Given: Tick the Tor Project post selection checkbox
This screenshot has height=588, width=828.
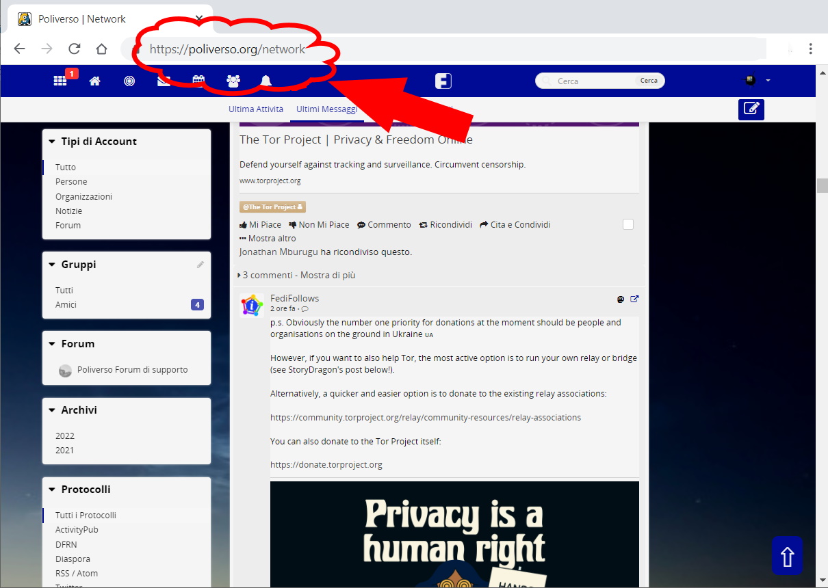Looking at the screenshot, I should coord(628,224).
